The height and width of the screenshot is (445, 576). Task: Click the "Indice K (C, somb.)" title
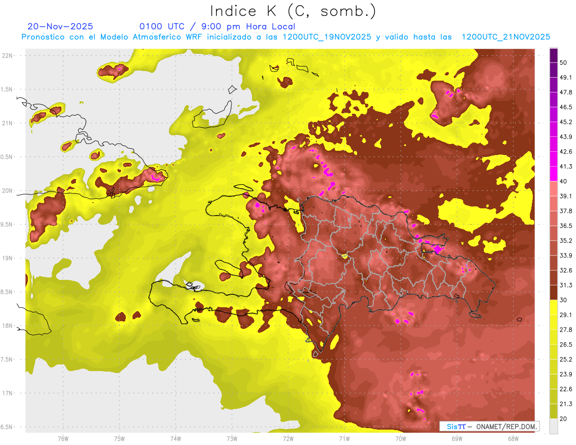point(293,12)
